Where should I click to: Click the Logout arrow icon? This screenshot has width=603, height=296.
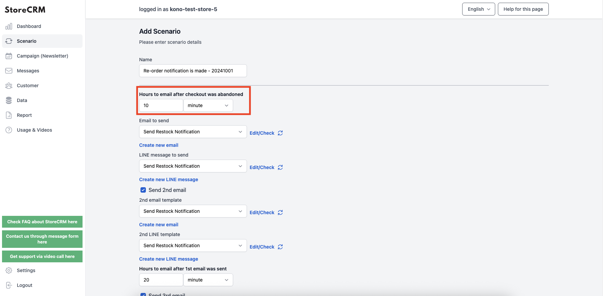[9, 285]
